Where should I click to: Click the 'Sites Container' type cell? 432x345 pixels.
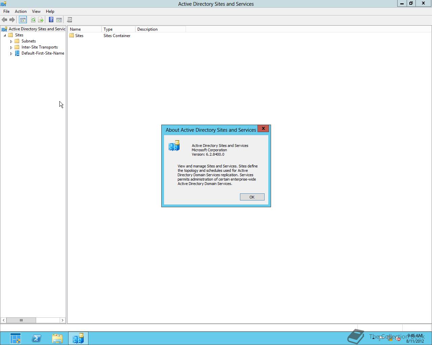click(117, 36)
